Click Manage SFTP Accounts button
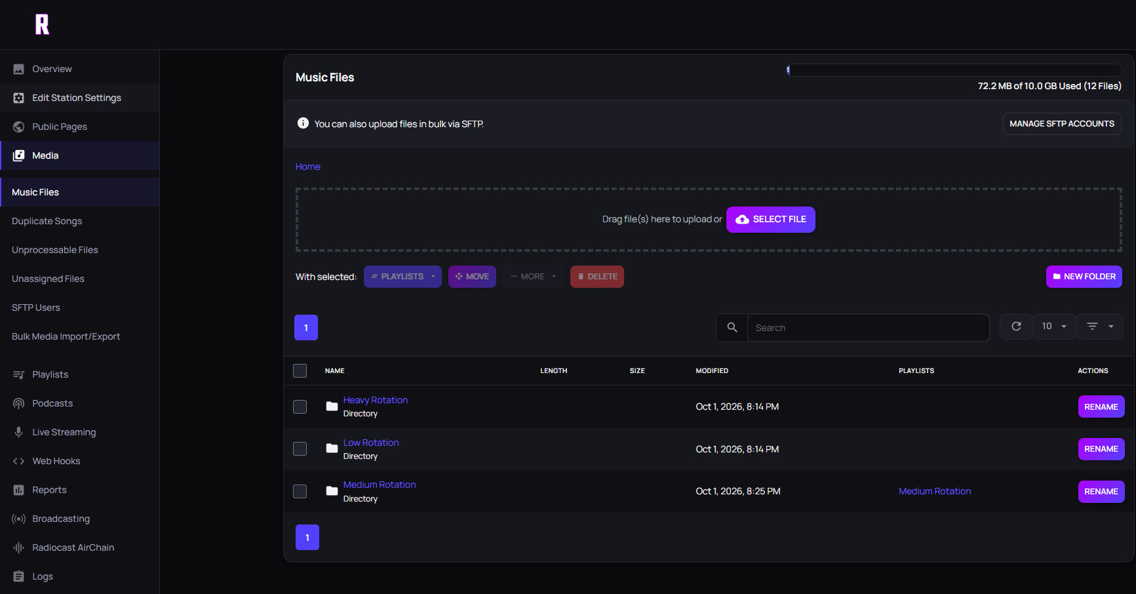The width and height of the screenshot is (1136, 594). point(1062,124)
